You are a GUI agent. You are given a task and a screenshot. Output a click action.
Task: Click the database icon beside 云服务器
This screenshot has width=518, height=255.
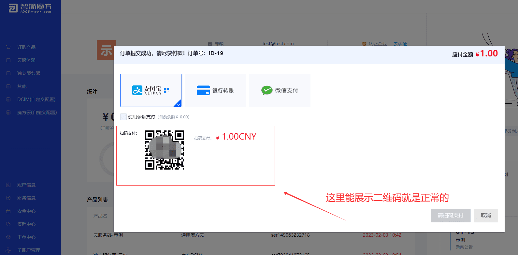click(8, 60)
